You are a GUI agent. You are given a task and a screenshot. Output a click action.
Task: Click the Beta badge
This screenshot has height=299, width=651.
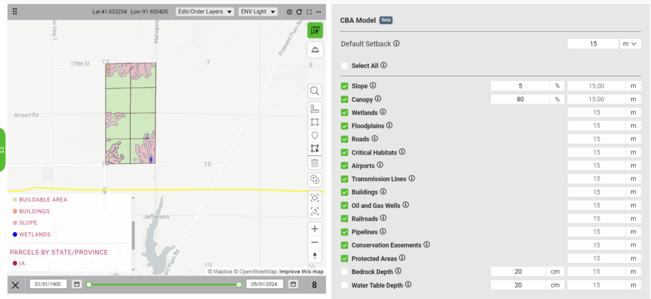coord(386,20)
